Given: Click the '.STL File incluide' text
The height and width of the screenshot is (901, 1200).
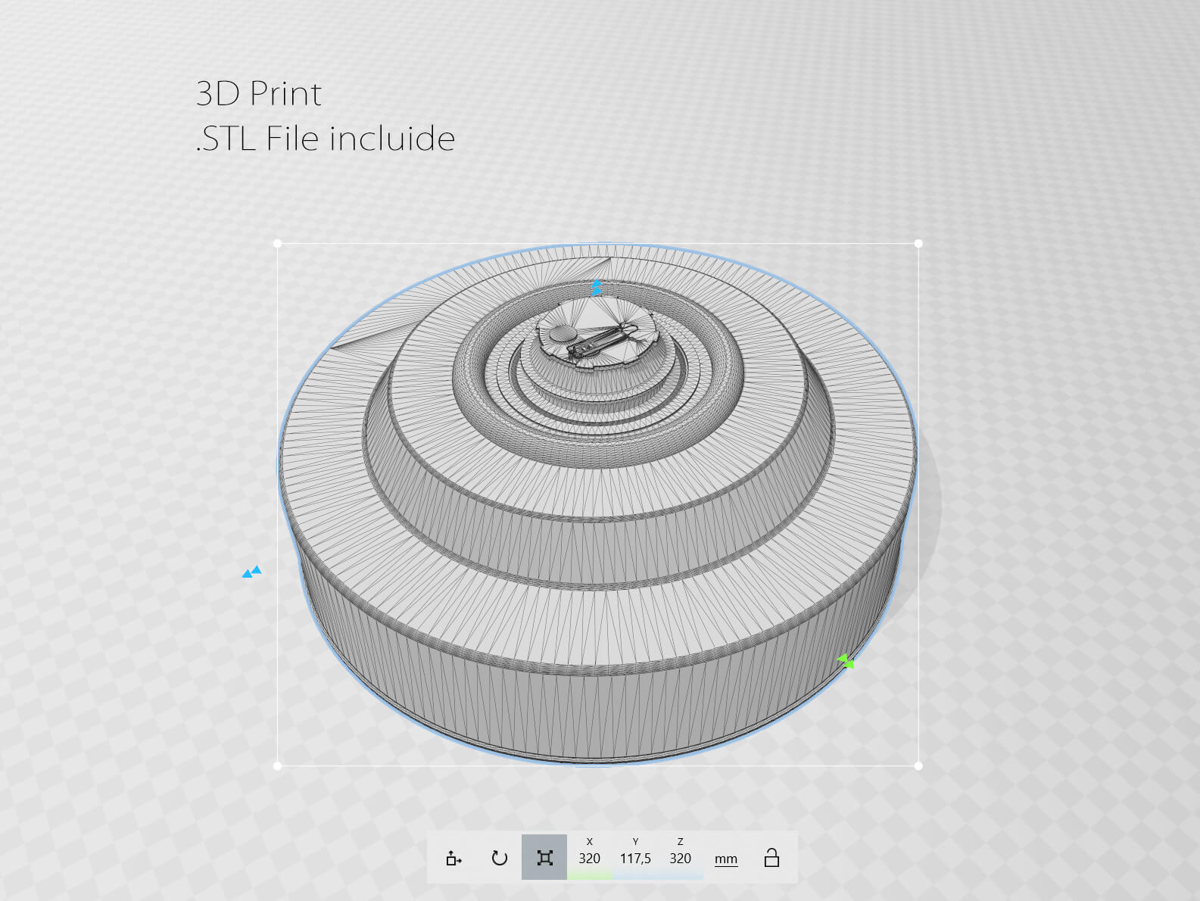Looking at the screenshot, I should click(326, 139).
